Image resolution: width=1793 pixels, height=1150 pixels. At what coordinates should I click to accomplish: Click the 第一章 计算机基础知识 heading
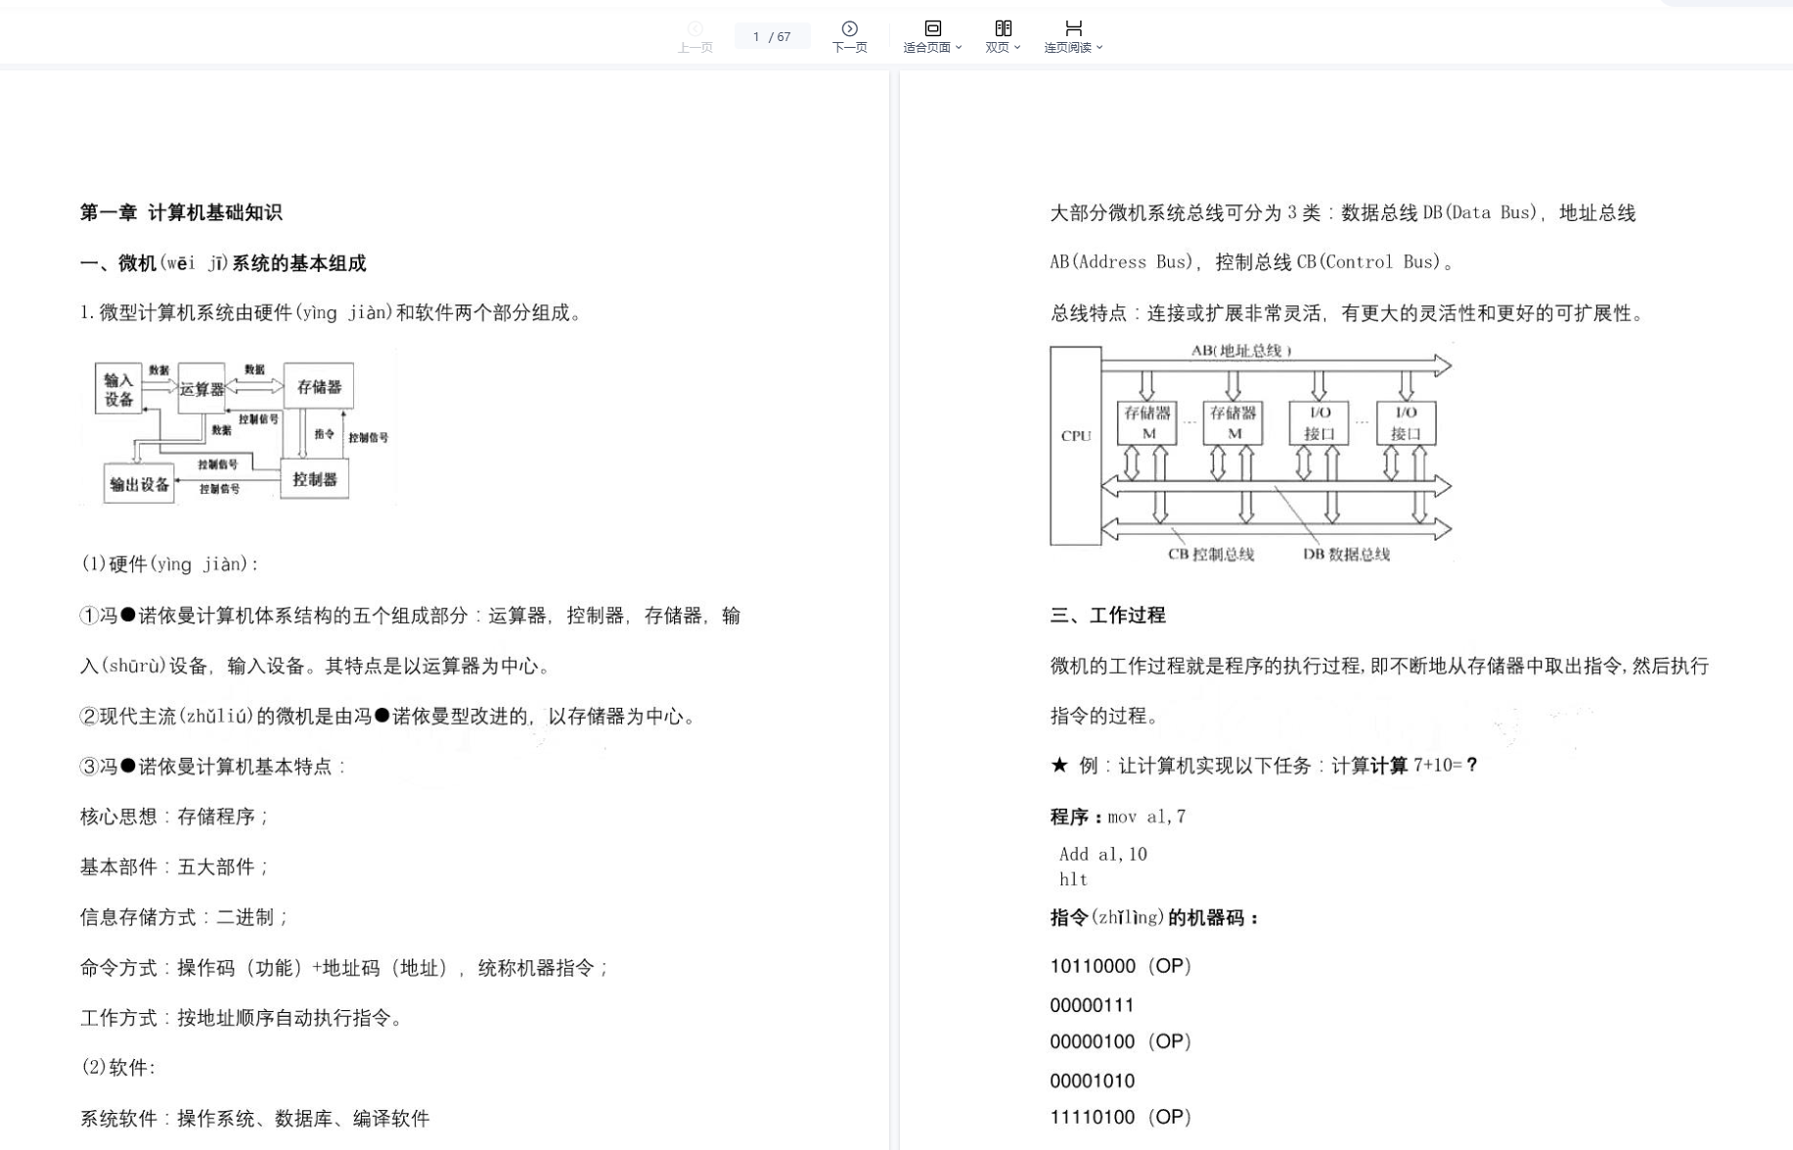[181, 212]
